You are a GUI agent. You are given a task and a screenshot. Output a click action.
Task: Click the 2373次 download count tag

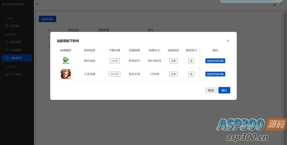click(114, 74)
